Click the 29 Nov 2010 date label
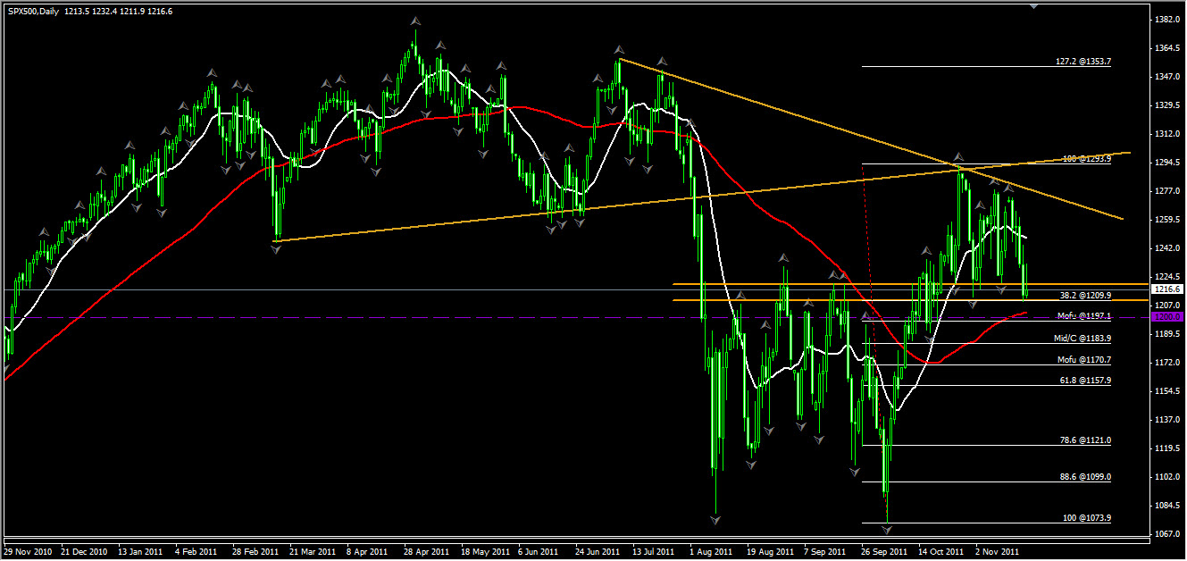 pos(28,552)
